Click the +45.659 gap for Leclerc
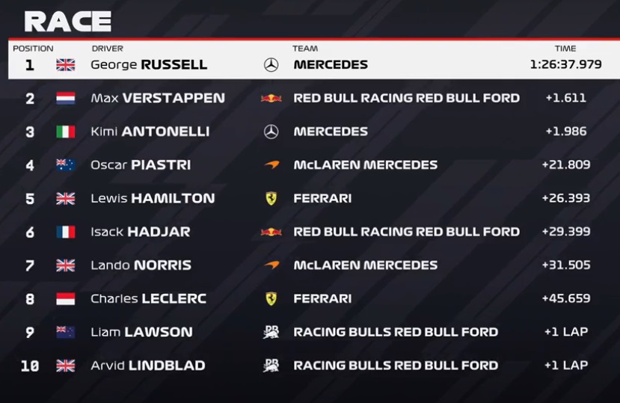Image resolution: width=620 pixels, height=403 pixels. tap(566, 298)
